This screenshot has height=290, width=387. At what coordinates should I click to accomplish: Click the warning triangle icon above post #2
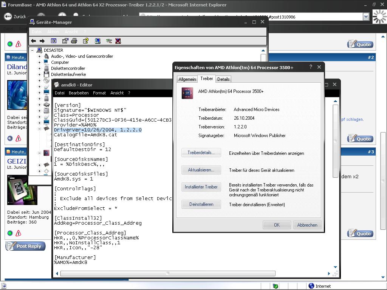coord(18,44)
